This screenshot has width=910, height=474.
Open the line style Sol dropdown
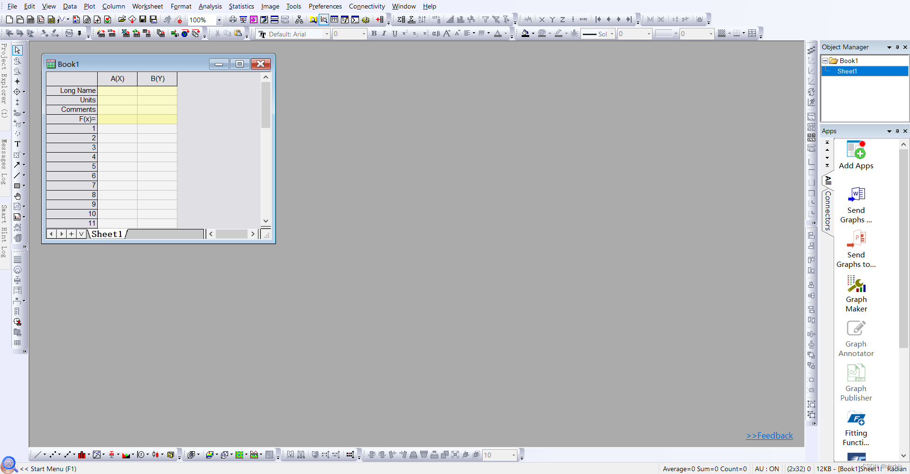point(612,34)
